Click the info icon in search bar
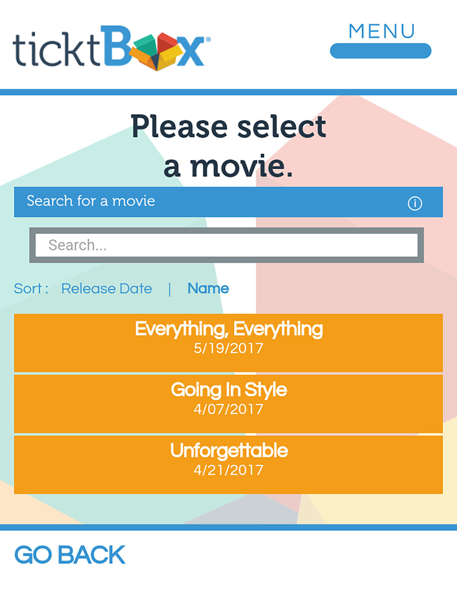 414,203
